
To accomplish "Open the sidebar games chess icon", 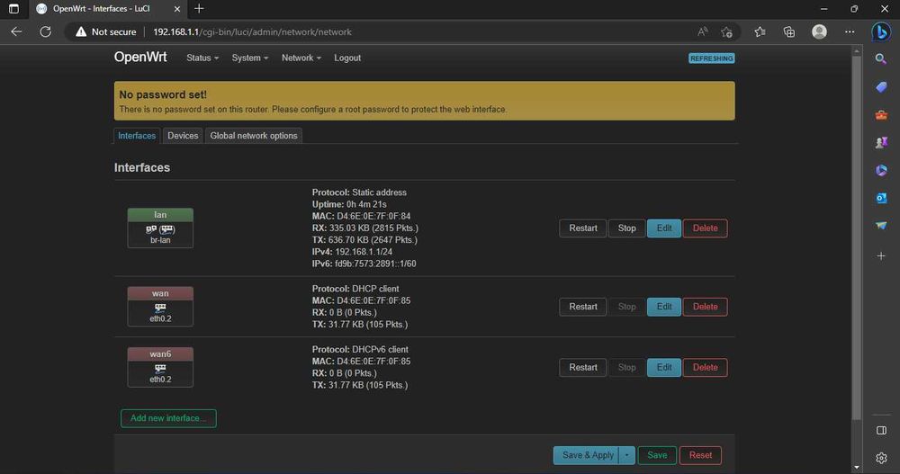I will (x=881, y=142).
